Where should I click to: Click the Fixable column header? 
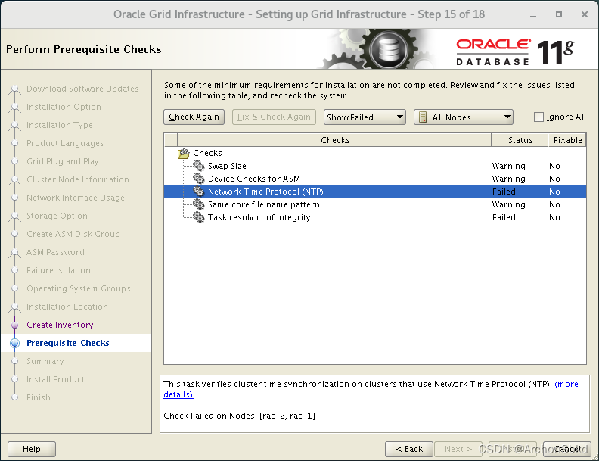point(567,140)
